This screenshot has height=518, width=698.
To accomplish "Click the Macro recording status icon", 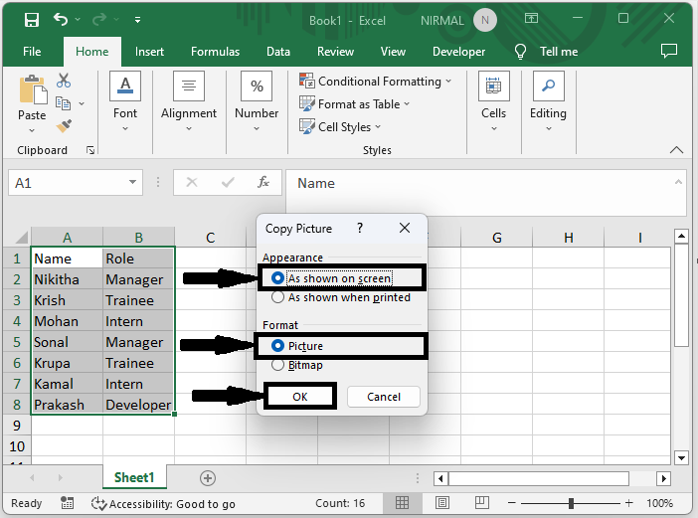I will tap(68, 503).
